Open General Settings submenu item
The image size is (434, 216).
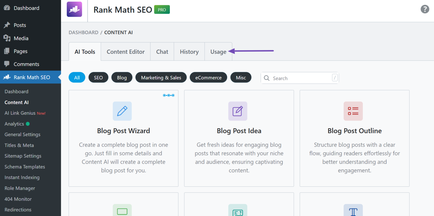tap(22, 134)
